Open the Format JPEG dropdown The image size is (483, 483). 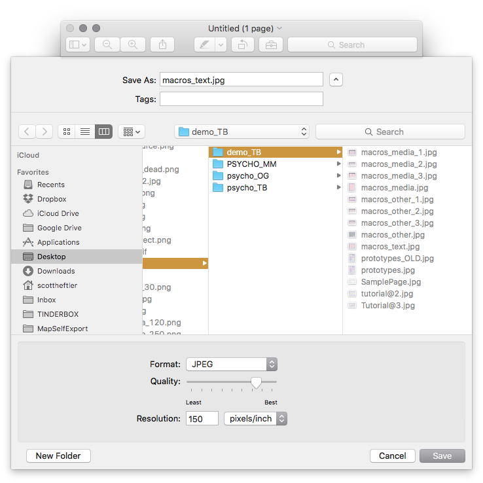pyautogui.click(x=232, y=364)
